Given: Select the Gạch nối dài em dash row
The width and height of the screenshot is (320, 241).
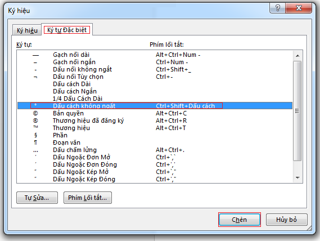Looking at the screenshot, I should point(155,55).
